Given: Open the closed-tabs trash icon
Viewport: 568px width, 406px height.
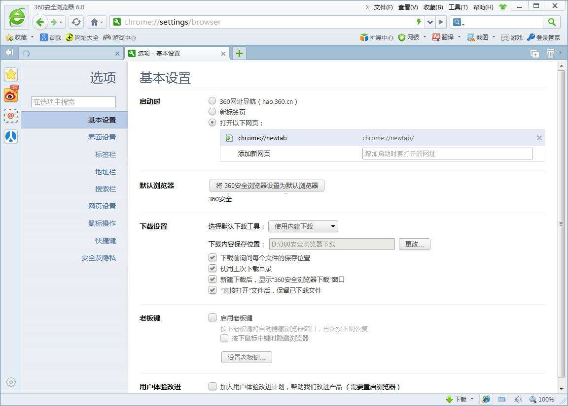Looking at the screenshot, I should [x=550, y=53].
